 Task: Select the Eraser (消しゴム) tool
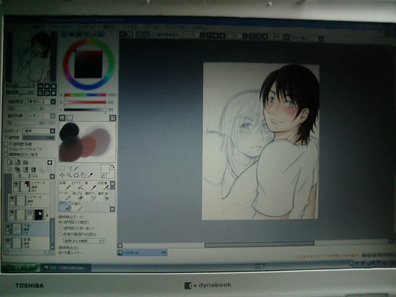point(77,196)
